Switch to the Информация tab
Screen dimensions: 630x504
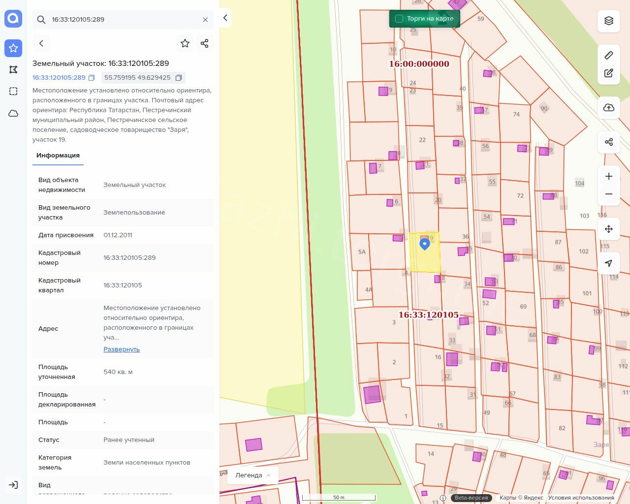click(x=58, y=156)
